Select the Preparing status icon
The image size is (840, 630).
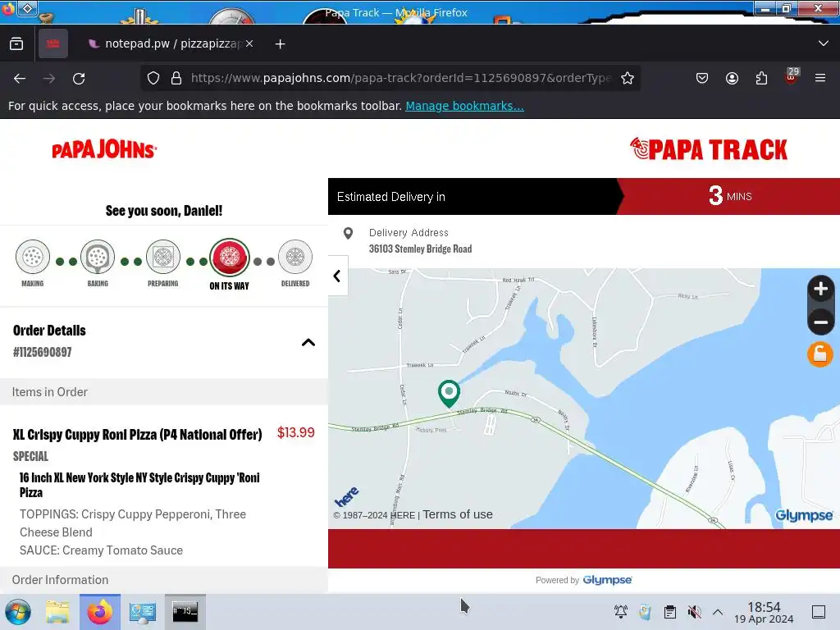[163, 257]
